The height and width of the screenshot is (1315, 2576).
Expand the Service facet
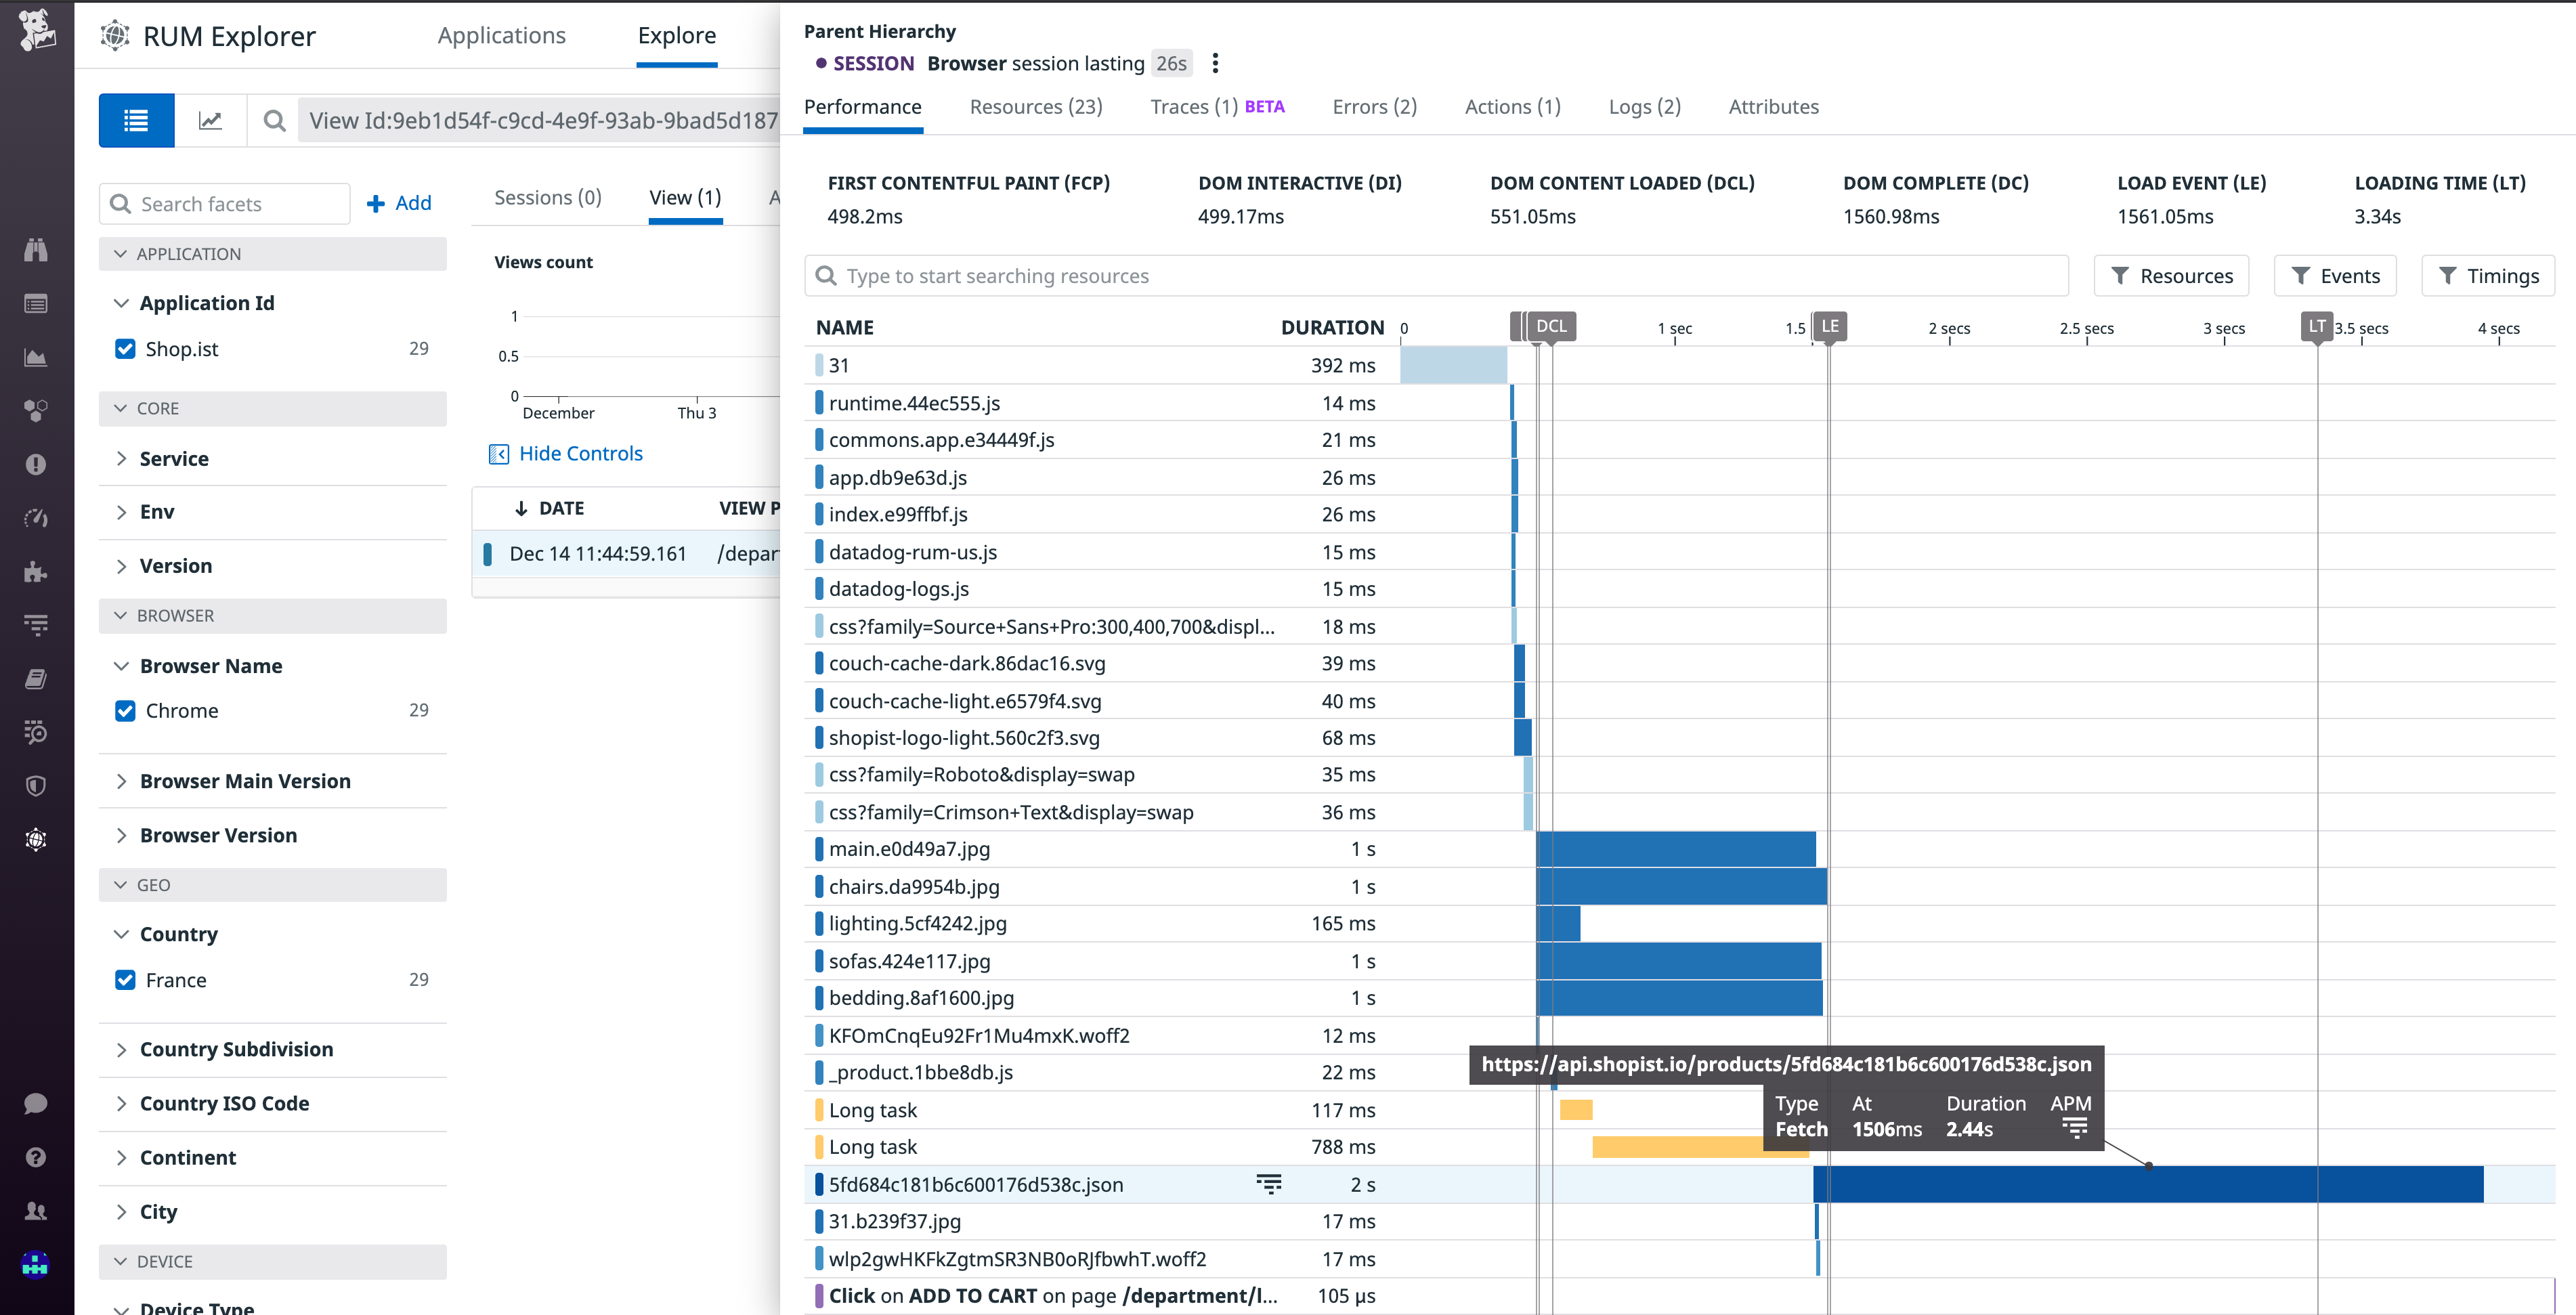coord(122,458)
